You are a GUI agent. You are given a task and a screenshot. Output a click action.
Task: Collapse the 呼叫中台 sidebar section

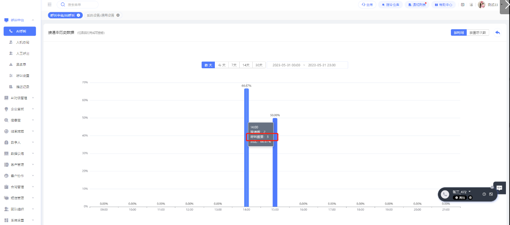[x=33, y=20]
